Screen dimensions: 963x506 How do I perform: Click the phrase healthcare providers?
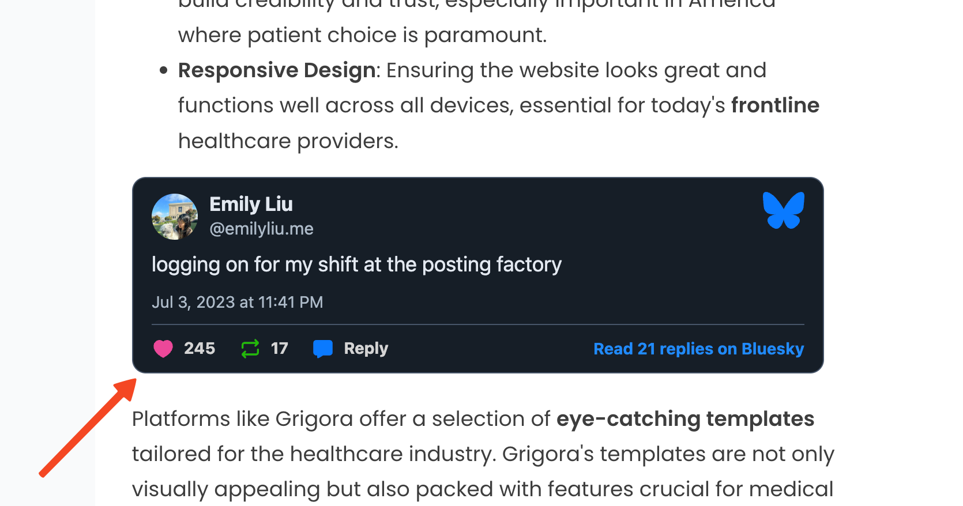pyautogui.click(x=288, y=141)
